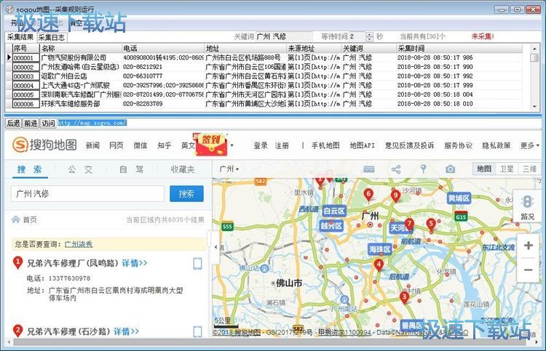The height and width of the screenshot is (351, 546).
Task: Toggle the 路况 traffic layer
Action: [x=527, y=207]
